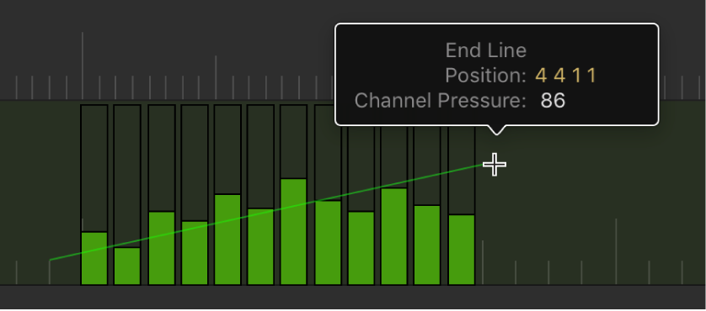Click the left starting point of the green line
Viewport: 706px width, 311px height.
51,260
